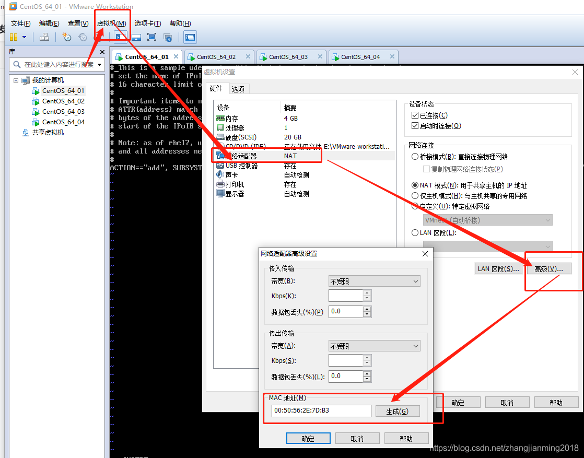Close the CentOS_64_03 tab
The width and height of the screenshot is (584, 458).
click(320, 56)
